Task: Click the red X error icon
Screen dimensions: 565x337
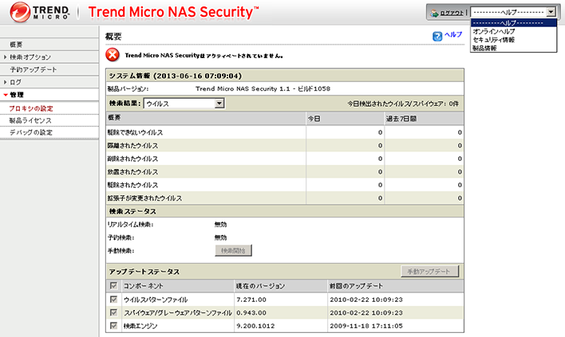Action: point(113,55)
